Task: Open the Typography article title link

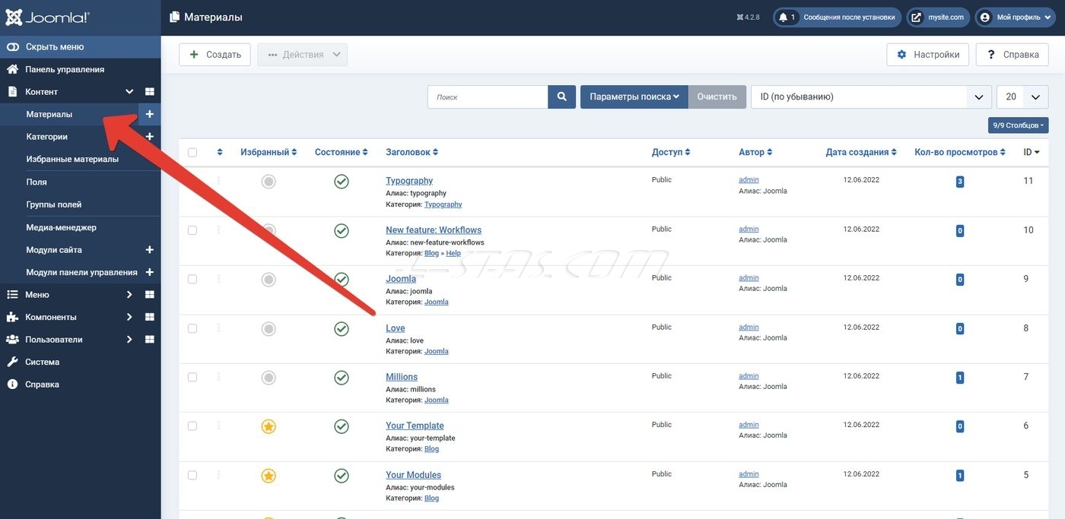Action: (x=409, y=181)
